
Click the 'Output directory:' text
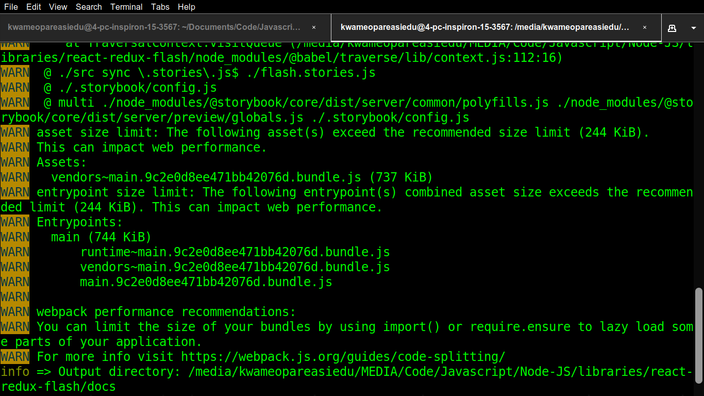(x=119, y=372)
